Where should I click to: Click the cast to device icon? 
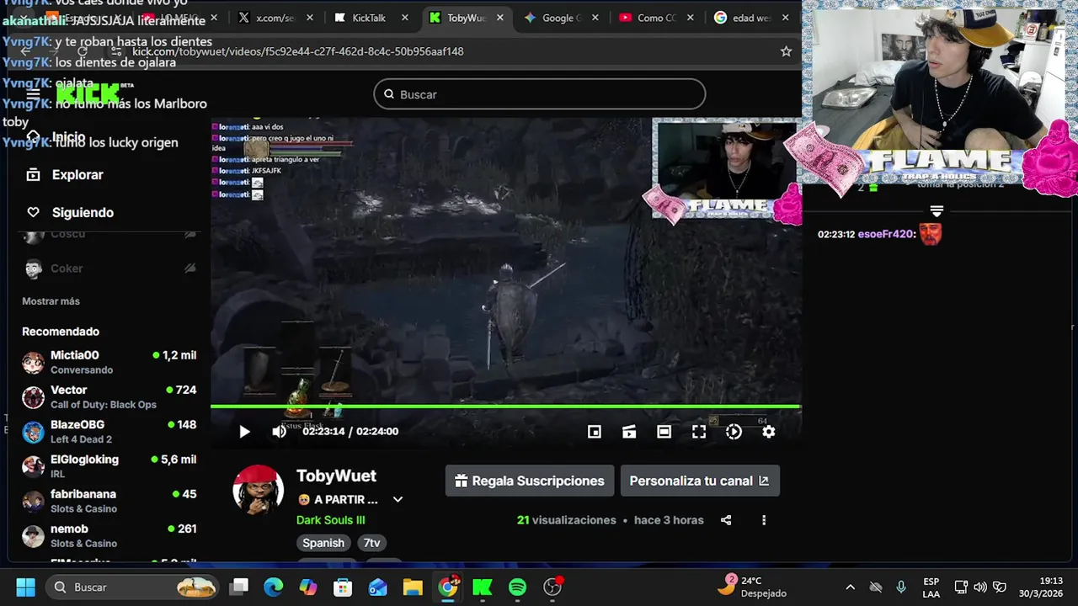coord(629,432)
